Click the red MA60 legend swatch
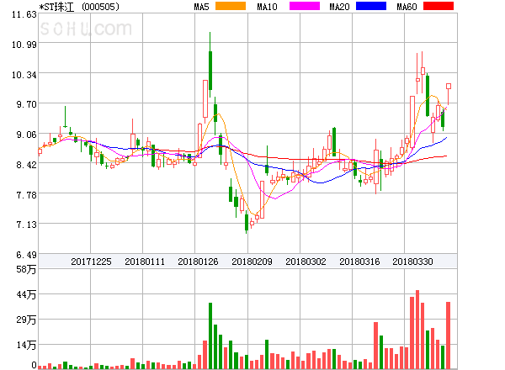505x370 pixels. (x=439, y=6)
